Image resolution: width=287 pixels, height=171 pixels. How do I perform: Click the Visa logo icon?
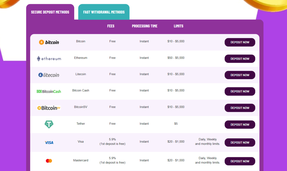(x=49, y=143)
